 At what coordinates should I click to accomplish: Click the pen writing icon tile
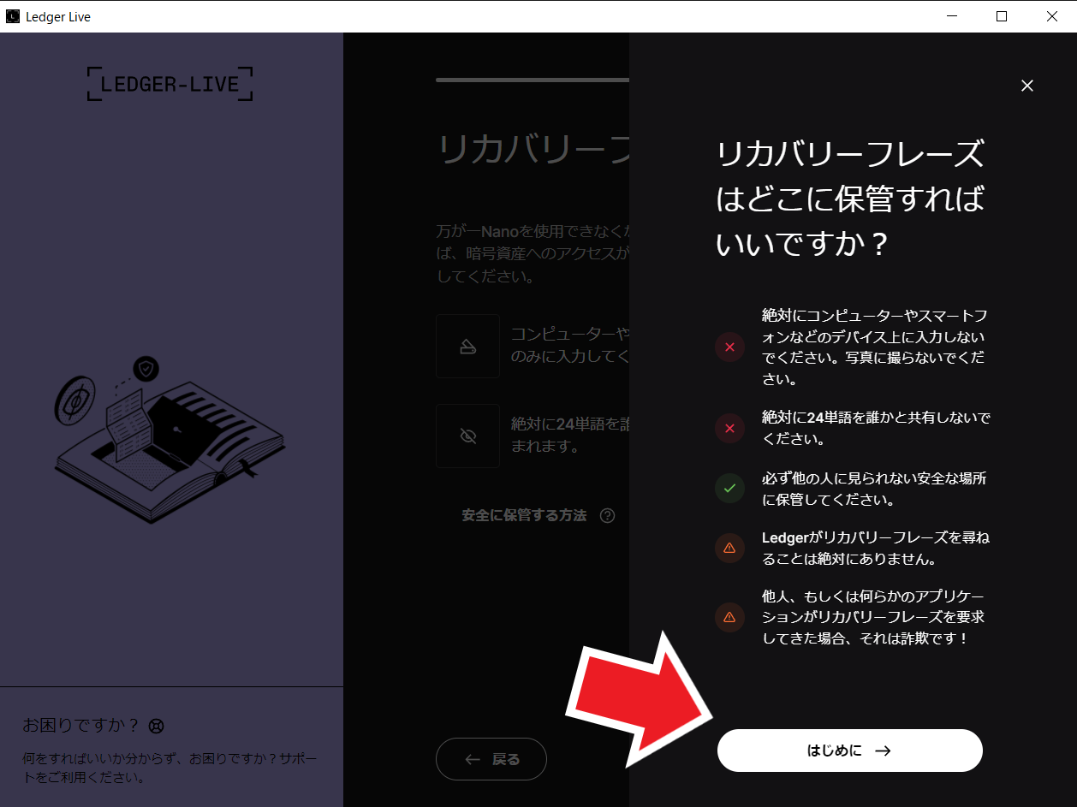(467, 346)
